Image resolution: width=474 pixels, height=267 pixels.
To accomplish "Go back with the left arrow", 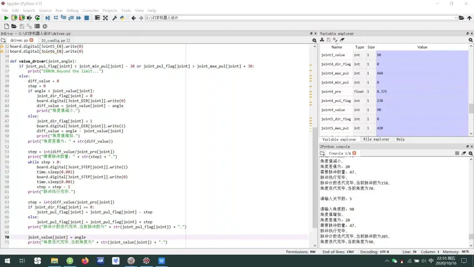I will click(x=133, y=18).
